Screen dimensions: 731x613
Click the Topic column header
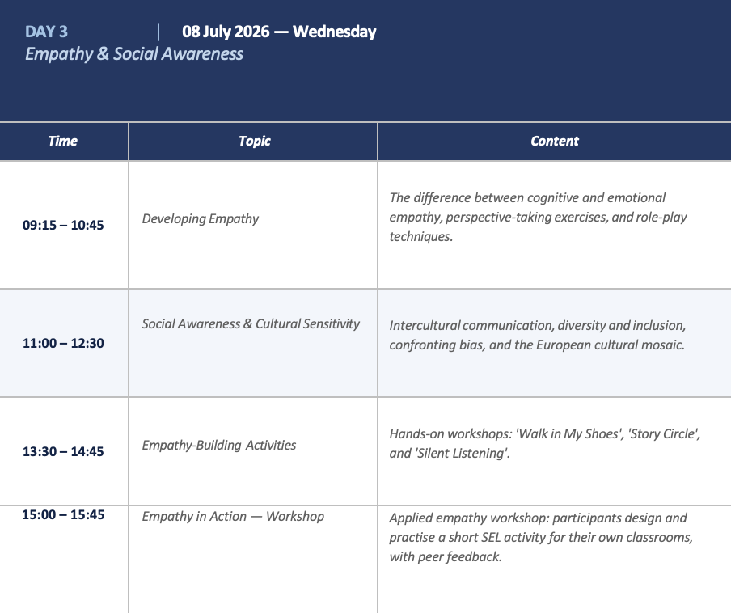pyautogui.click(x=254, y=141)
